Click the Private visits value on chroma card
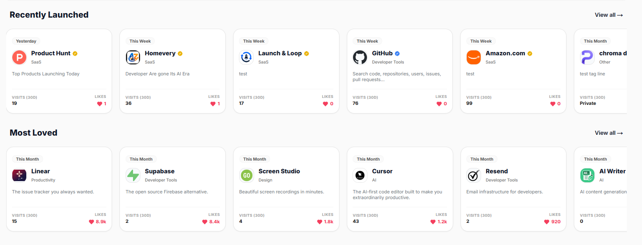This screenshot has height=245, width=642. click(588, 103)
